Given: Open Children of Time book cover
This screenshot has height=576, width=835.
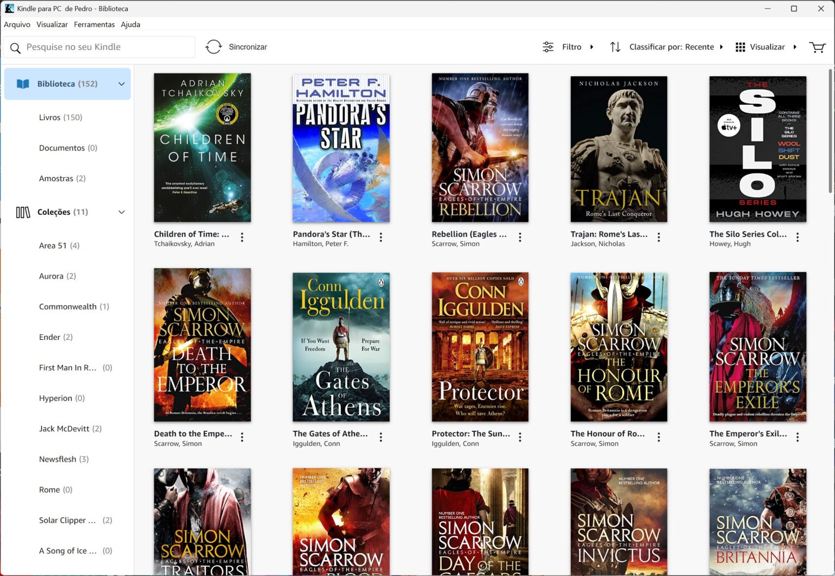Looking at the screenshot, I should pos(202,147).
